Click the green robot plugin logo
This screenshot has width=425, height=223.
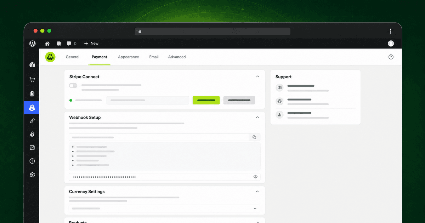50,57
